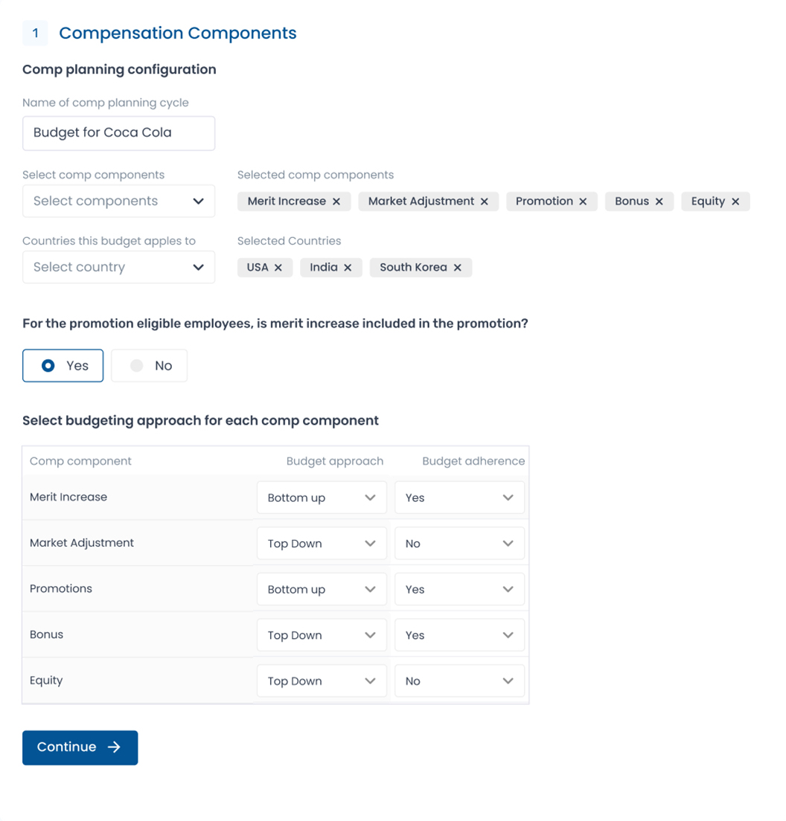Viewport: 786px width, 821px height.
Task: Remove South Korea from selected countries
Action: (457, 267)
